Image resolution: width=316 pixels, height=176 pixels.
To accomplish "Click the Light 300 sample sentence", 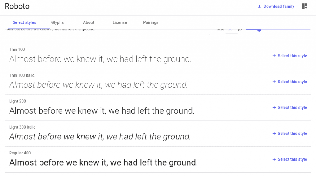I will point(102,111).
